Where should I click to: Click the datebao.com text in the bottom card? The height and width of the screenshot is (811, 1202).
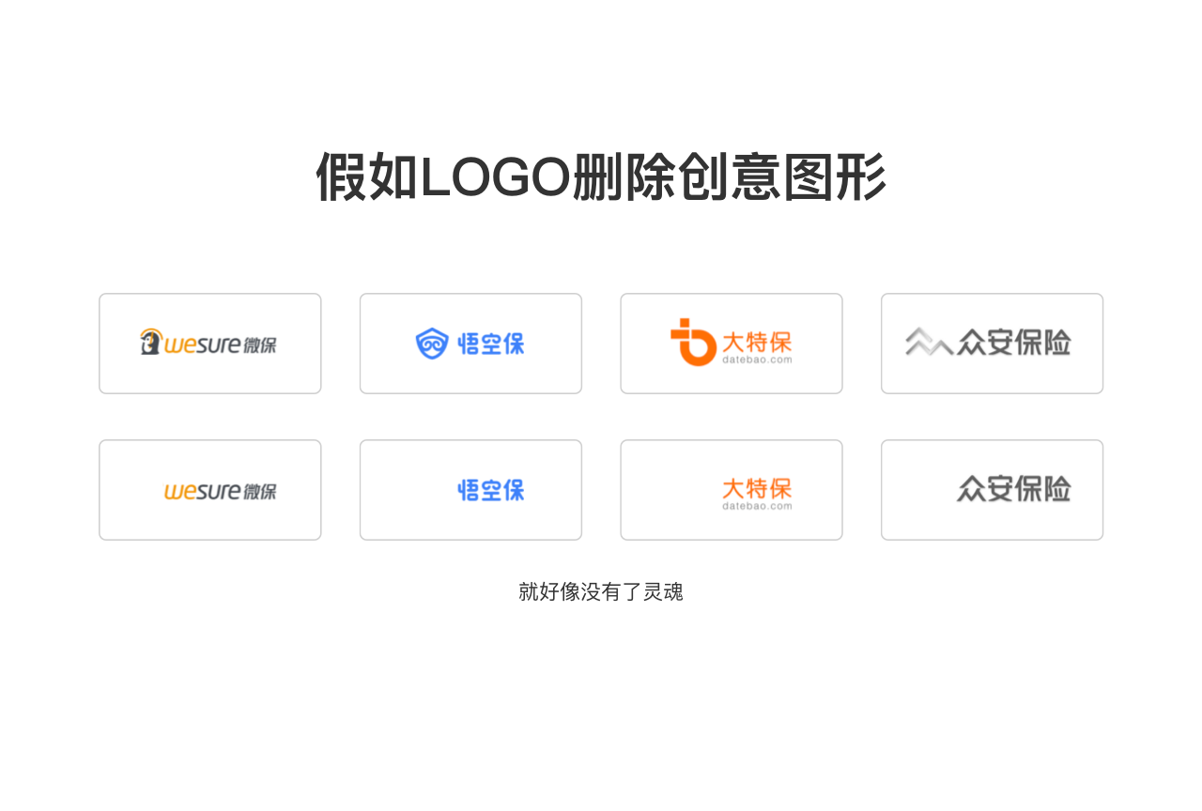[x=757, y=506]
